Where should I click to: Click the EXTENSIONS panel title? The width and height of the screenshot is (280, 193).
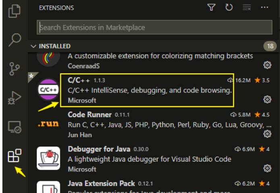click(x=56, y=8)
